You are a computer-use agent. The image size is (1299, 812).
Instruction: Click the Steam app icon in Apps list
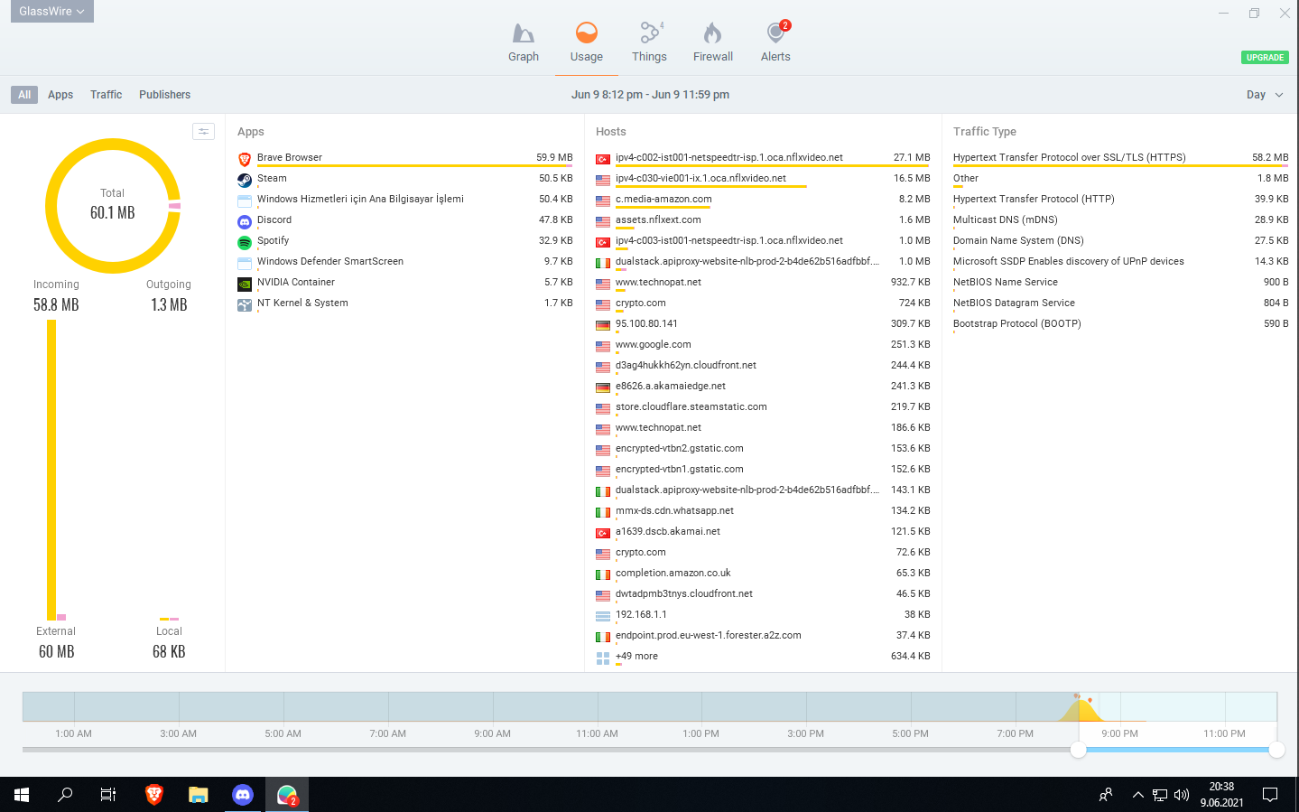(245, 179)
